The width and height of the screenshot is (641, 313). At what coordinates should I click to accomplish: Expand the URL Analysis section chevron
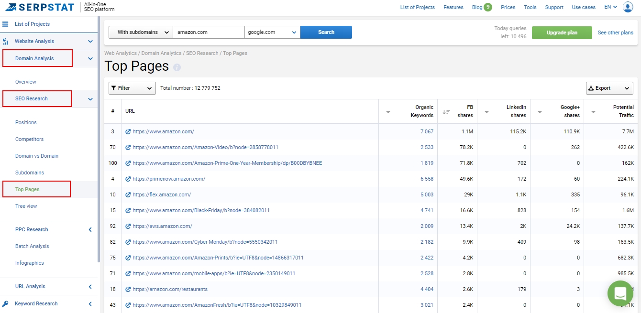click(90, 287)
